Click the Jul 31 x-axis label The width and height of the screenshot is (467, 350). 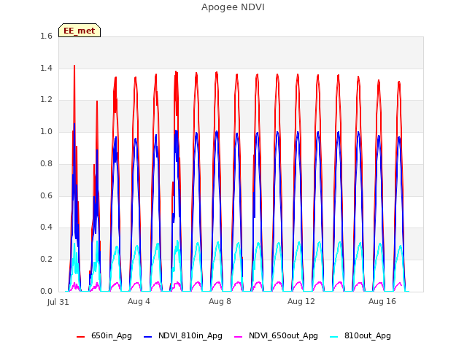point(58,302)
